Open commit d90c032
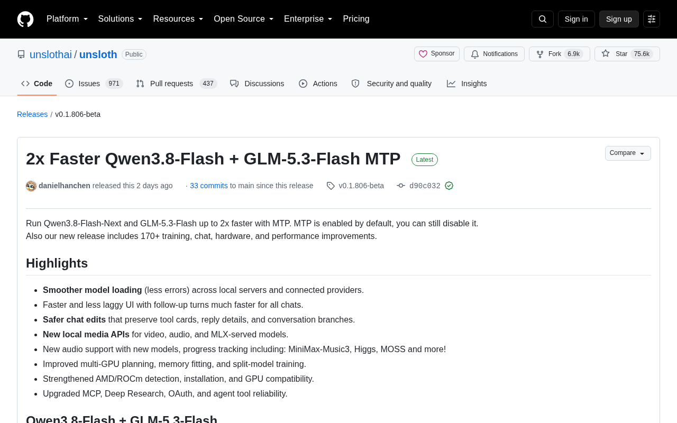The width and height of the screenshot is (677, 423). pyautogui.click(x=425, y=186)
